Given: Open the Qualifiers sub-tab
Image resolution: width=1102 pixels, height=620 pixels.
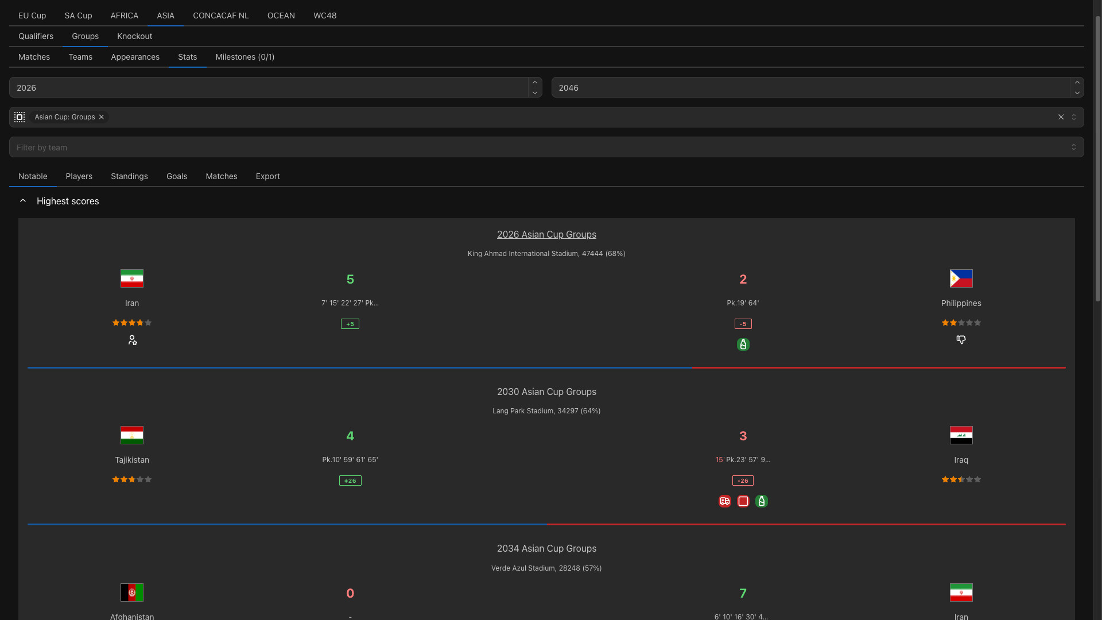Looking at the screenshot, I should pos(36,36).
